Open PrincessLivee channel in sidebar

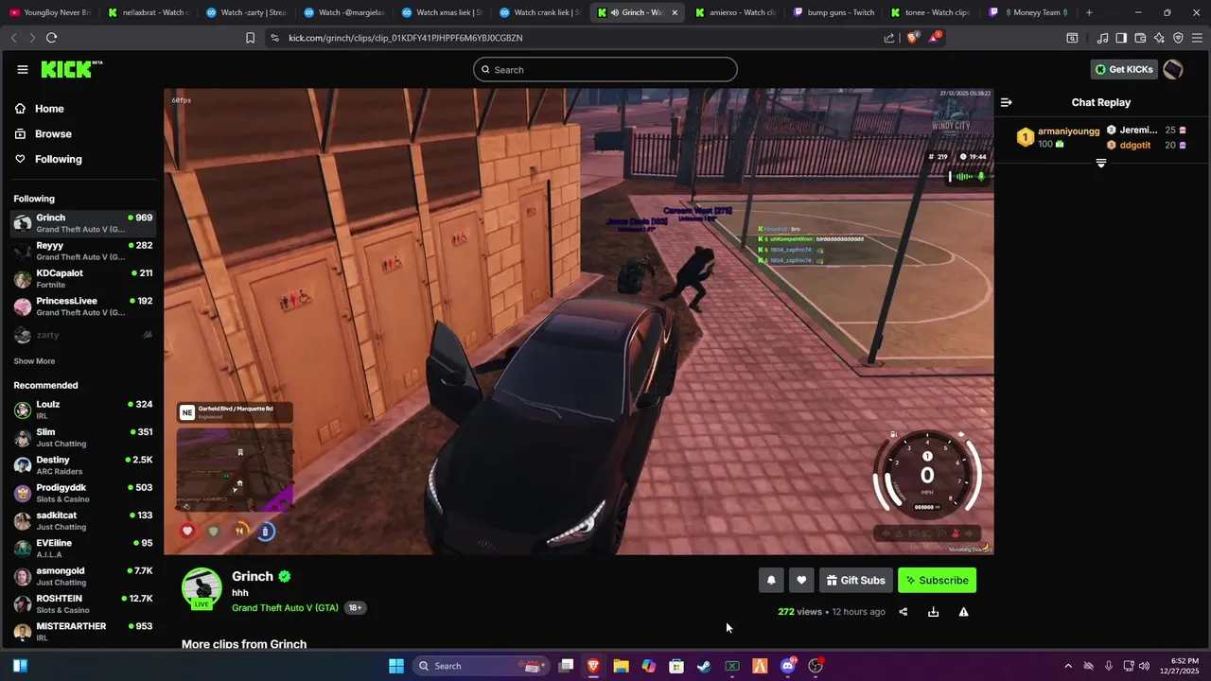[83, 306]
